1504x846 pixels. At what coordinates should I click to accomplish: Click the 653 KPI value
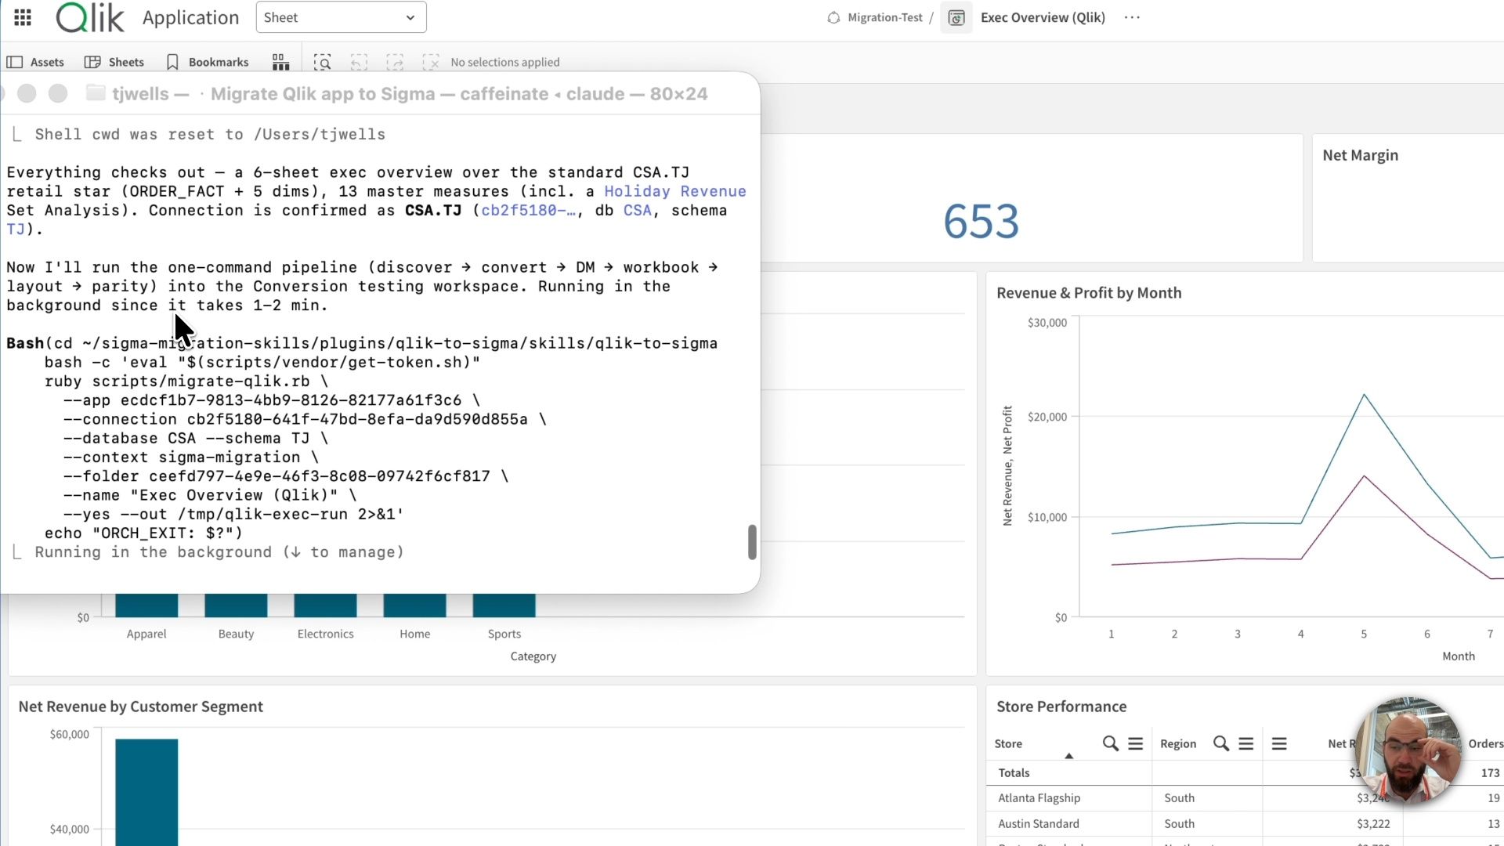pos(981,222)
